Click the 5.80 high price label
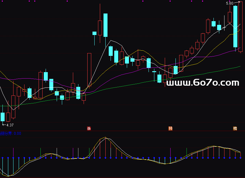The width and height of the screenshot is (245, 178). pos(229,3)
